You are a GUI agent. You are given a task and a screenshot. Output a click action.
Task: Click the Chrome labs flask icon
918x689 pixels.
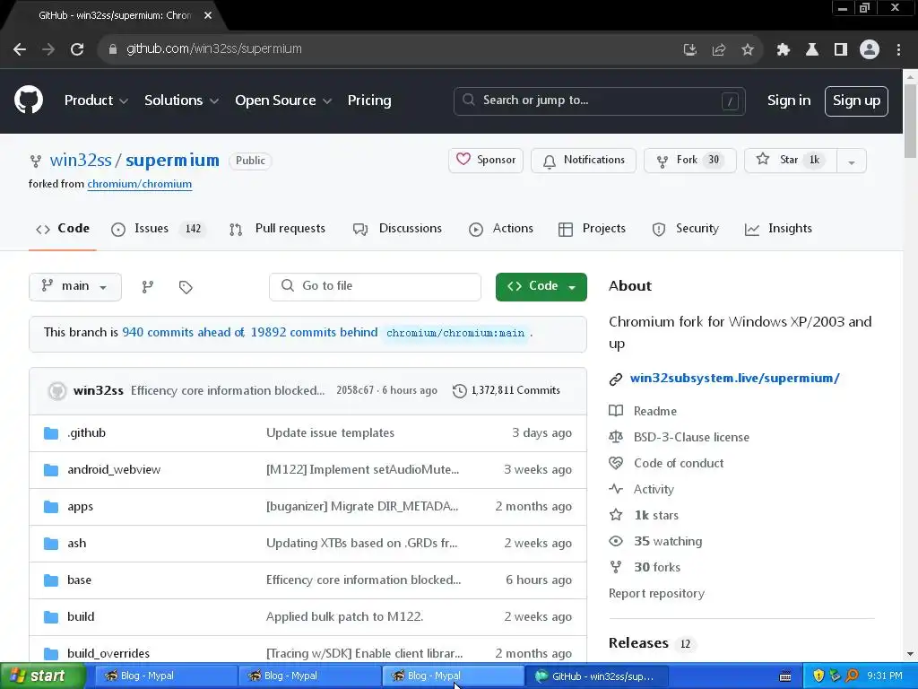coord(812,50)
